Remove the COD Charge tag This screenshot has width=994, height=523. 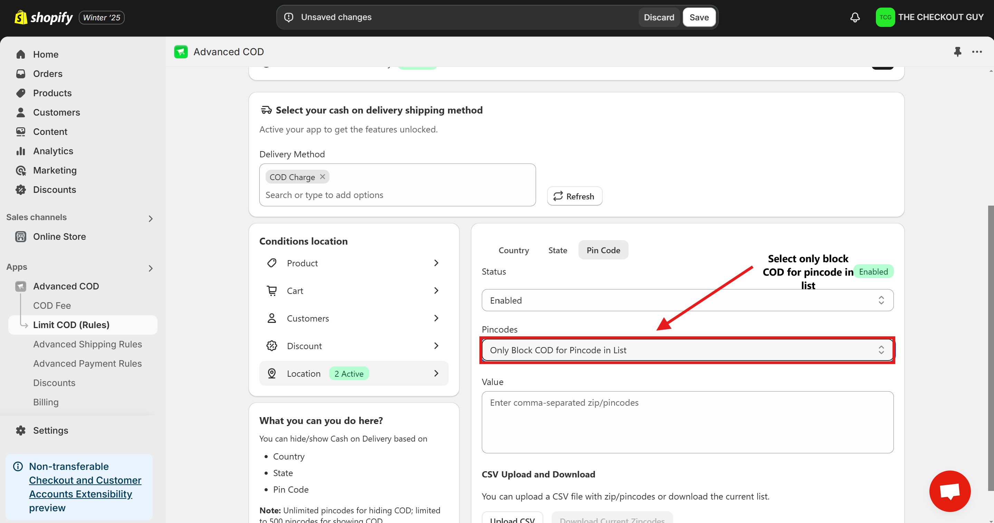[323, 177]
